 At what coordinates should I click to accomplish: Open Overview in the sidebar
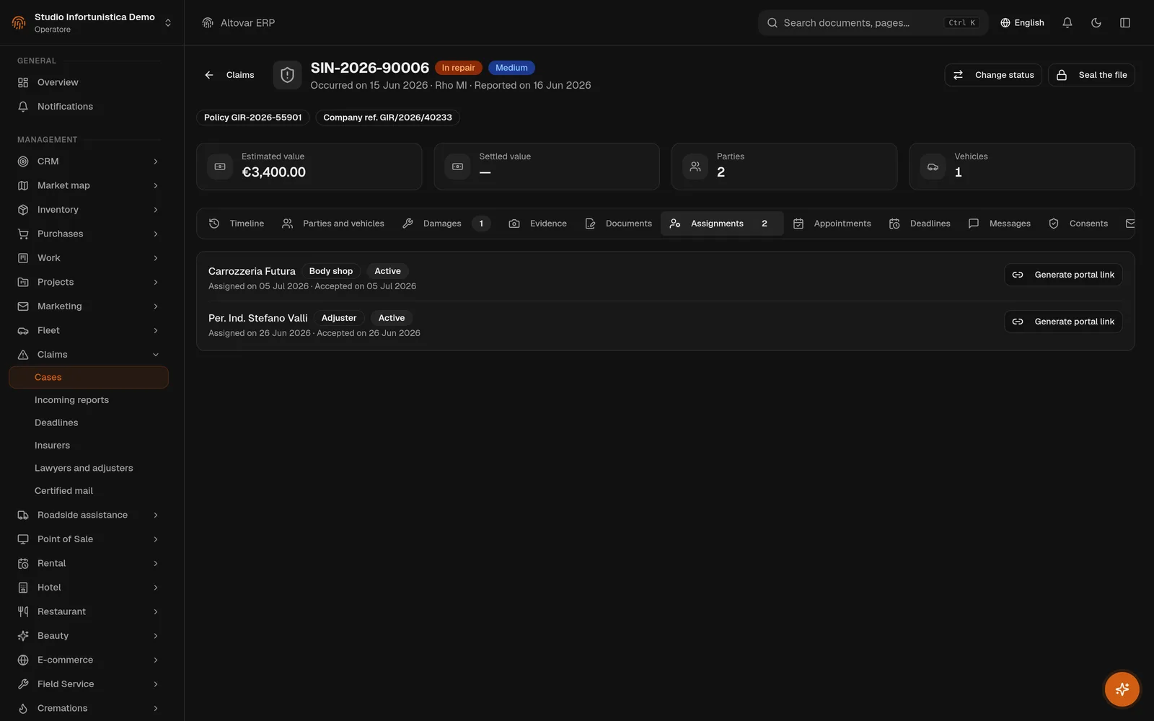click(x=89, y=82)
